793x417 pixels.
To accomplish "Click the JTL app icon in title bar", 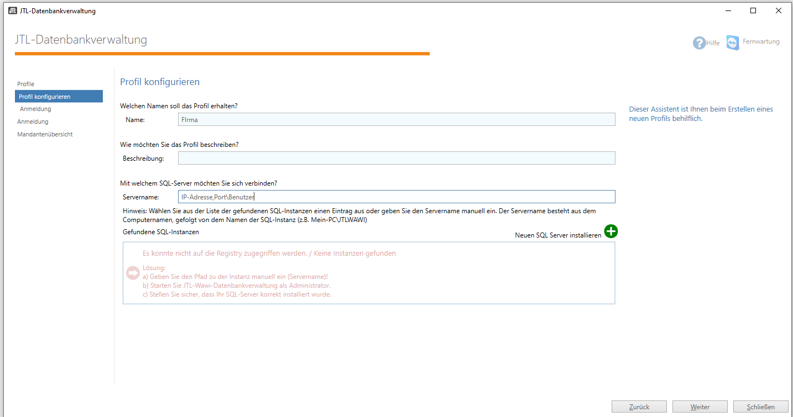I will (x=13, y=11).
